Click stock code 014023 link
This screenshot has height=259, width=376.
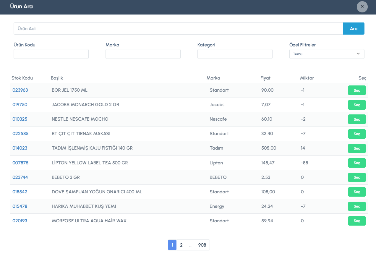(x=20, y=148)
